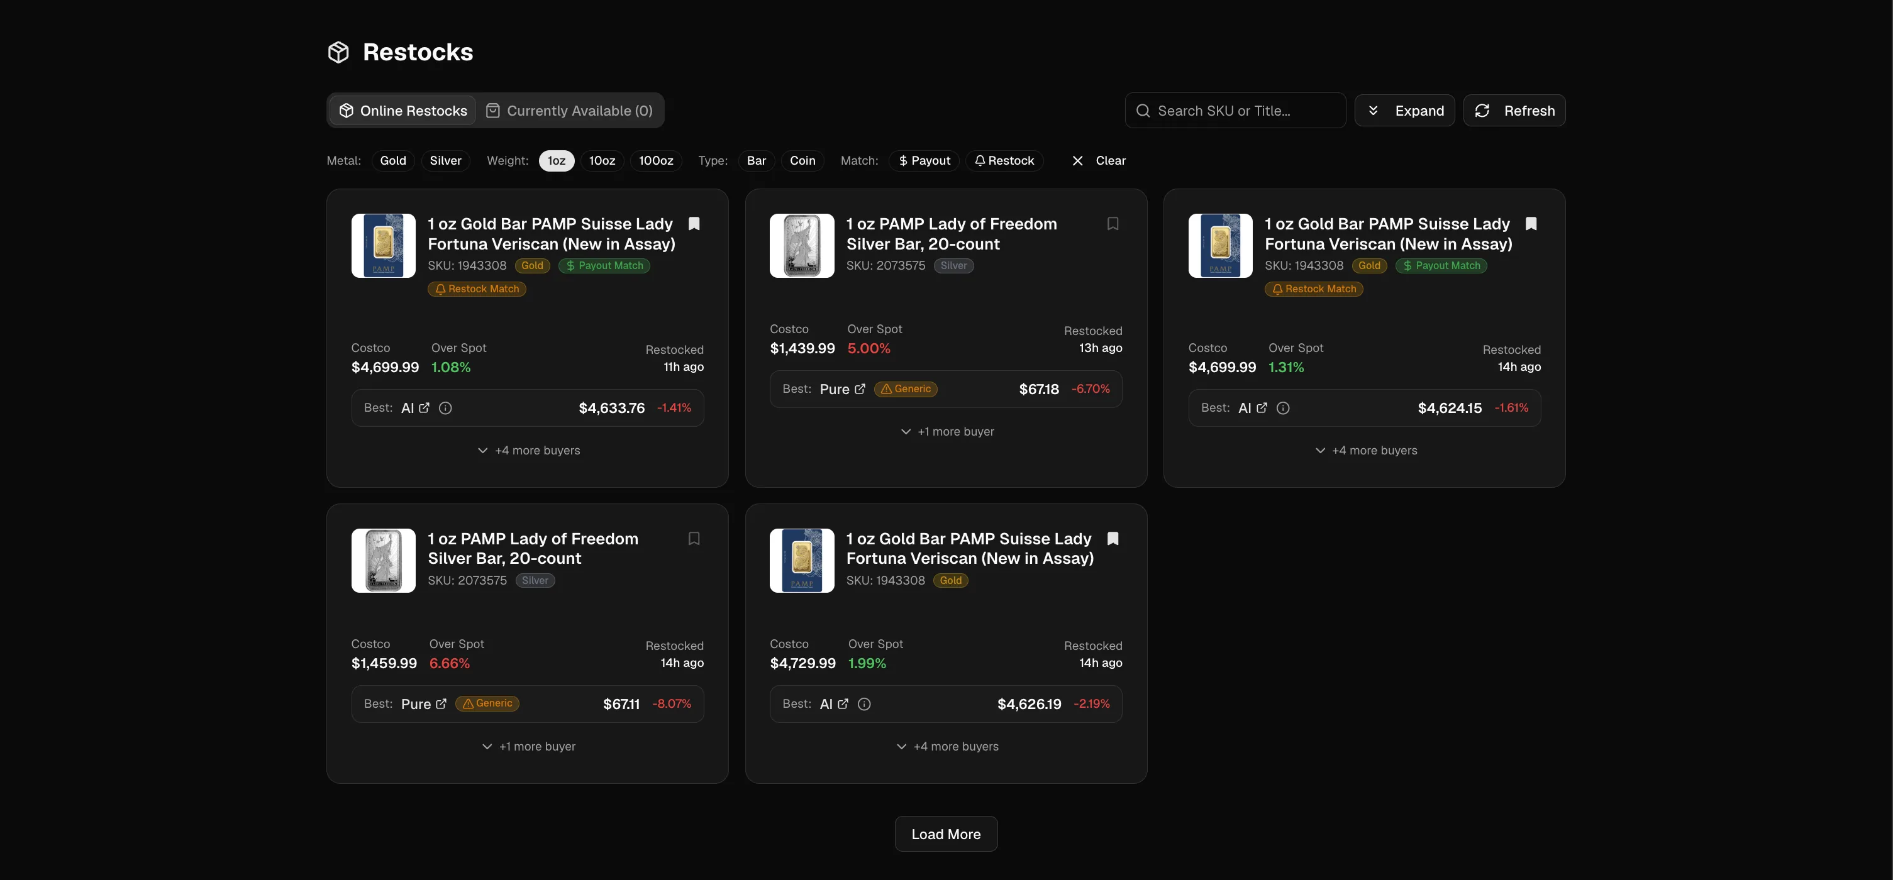Toggle bookmark on $1,459.99 silver bar card

694,539
